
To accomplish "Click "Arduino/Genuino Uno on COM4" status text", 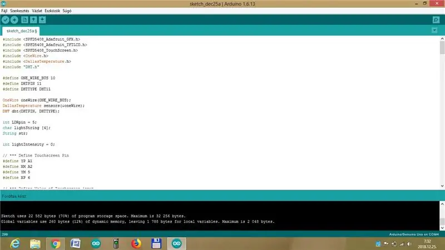I will coord(414,234).
